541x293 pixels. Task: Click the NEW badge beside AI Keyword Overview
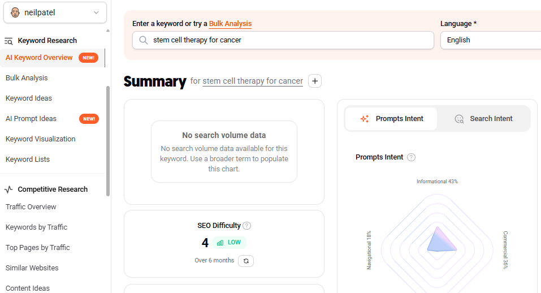point(88,58)
